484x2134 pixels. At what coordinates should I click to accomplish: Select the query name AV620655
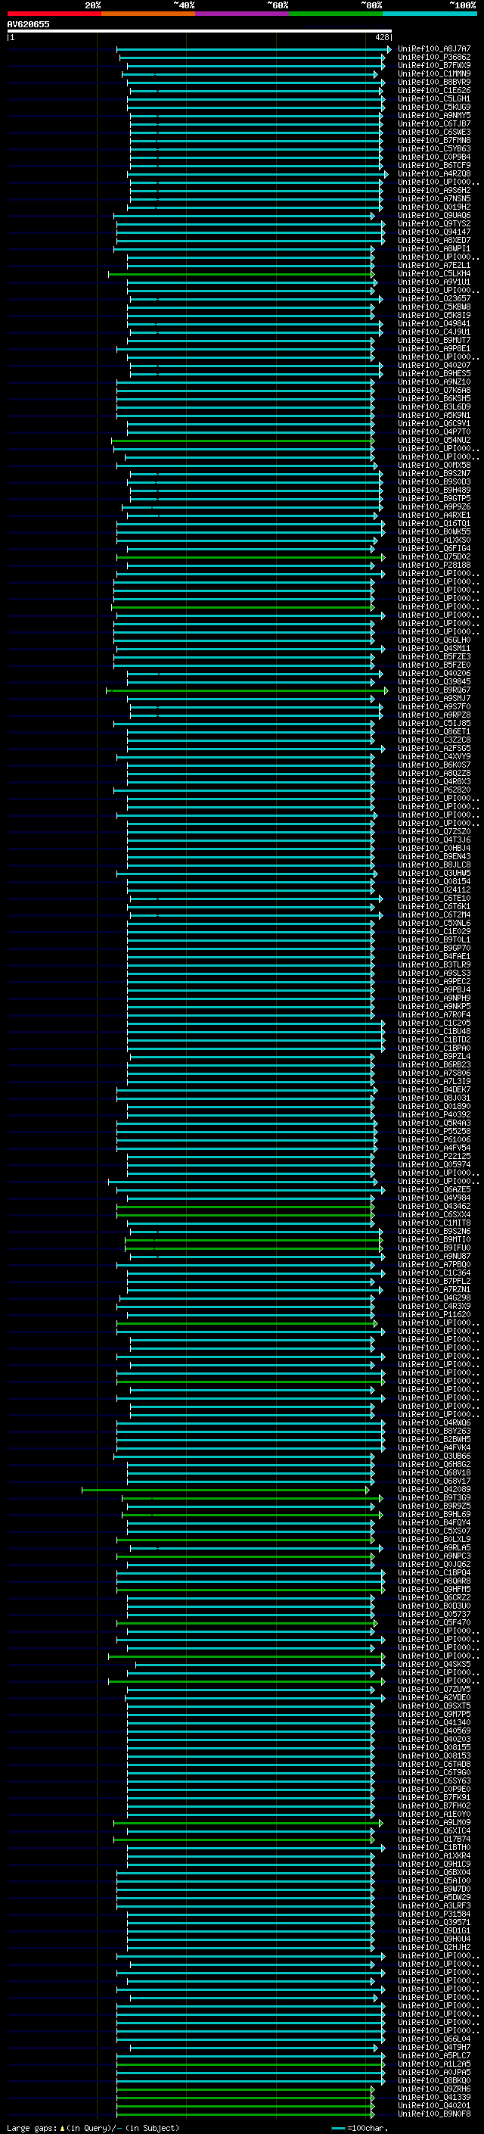pos(28,24)
